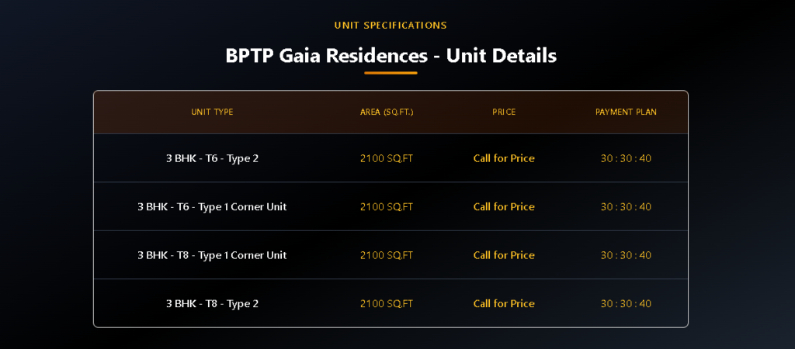The height and width of the screenshot is (349, 795).
Task: Click Call for Price for T6 Corner Unit
Action: [504, 207]
